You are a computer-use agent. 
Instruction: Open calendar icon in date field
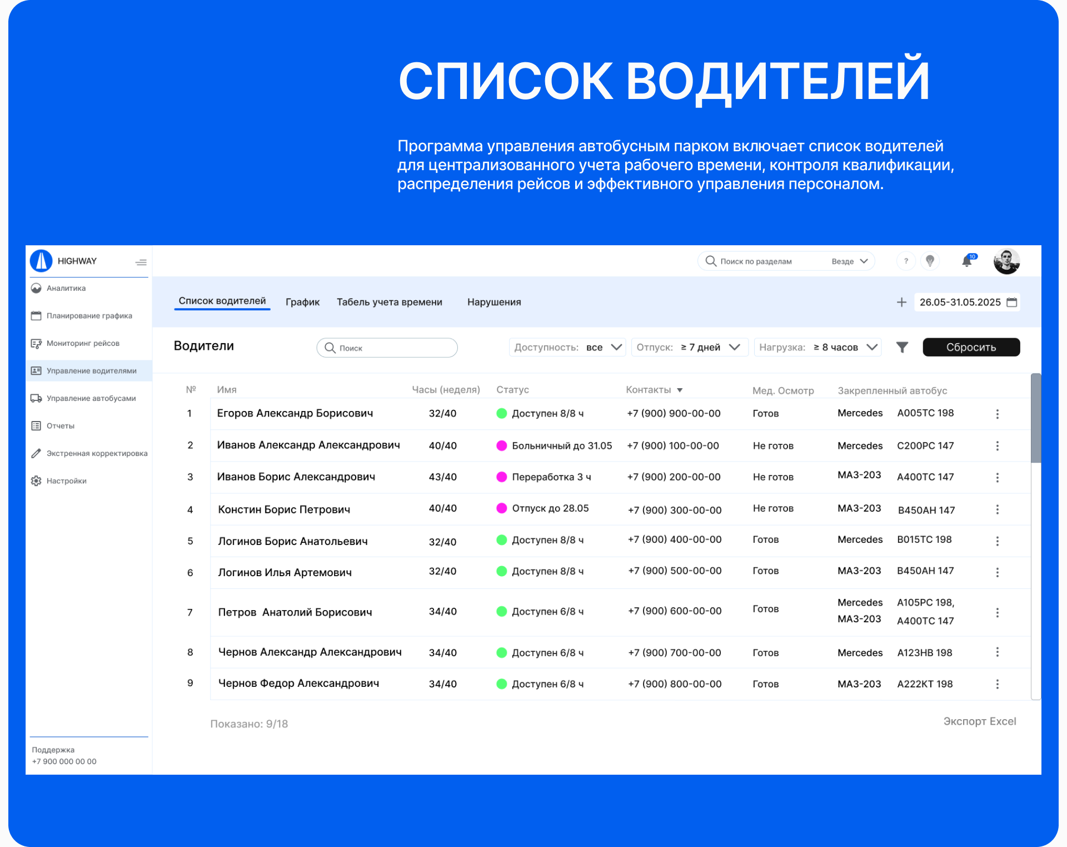click(1012, 302)
